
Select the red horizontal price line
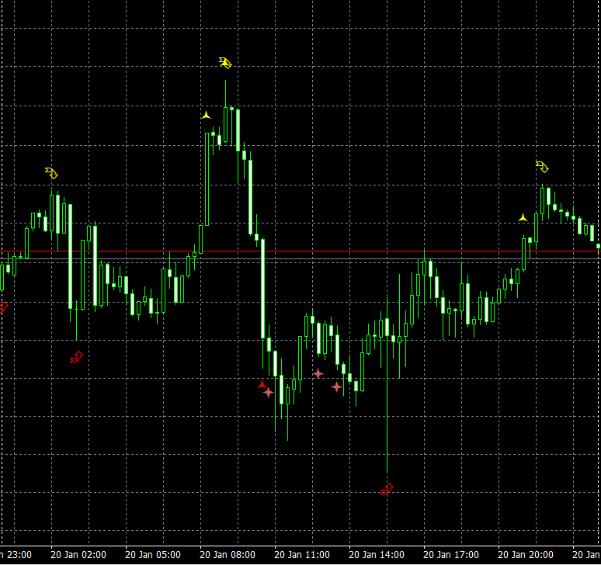[300, 251]
